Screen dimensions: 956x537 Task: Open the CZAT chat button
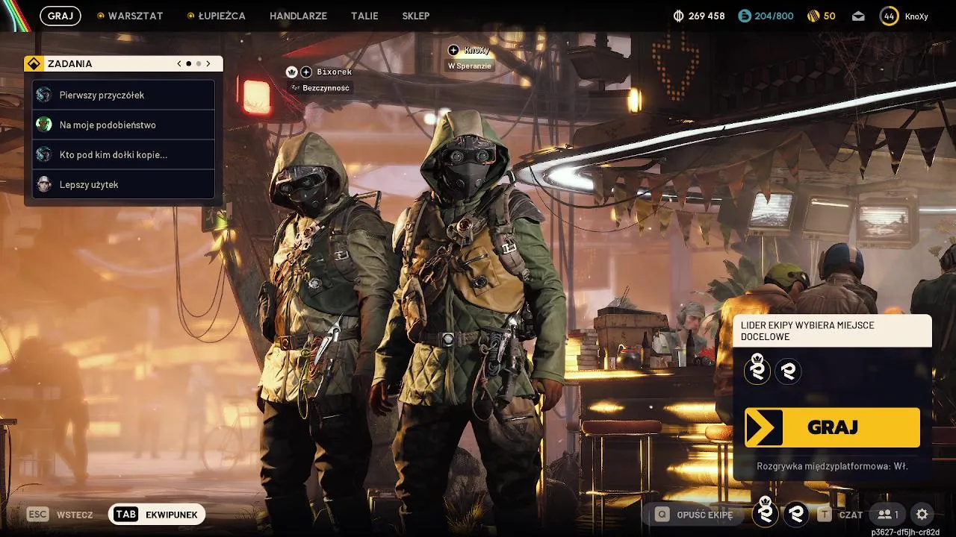pyautogui.click(x=851, y=515)
